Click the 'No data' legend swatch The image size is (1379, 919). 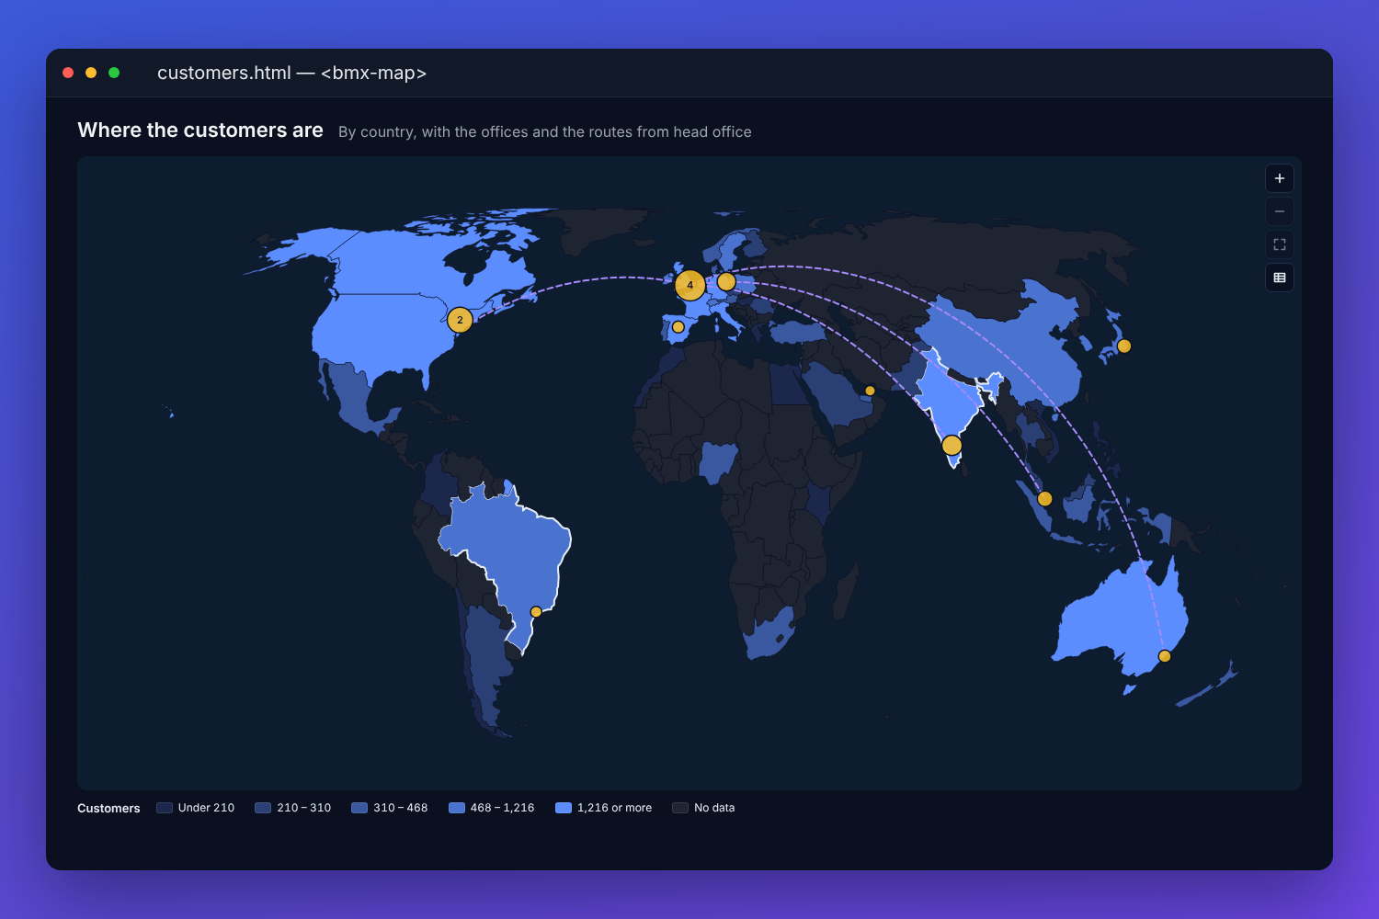click(680, 808)
